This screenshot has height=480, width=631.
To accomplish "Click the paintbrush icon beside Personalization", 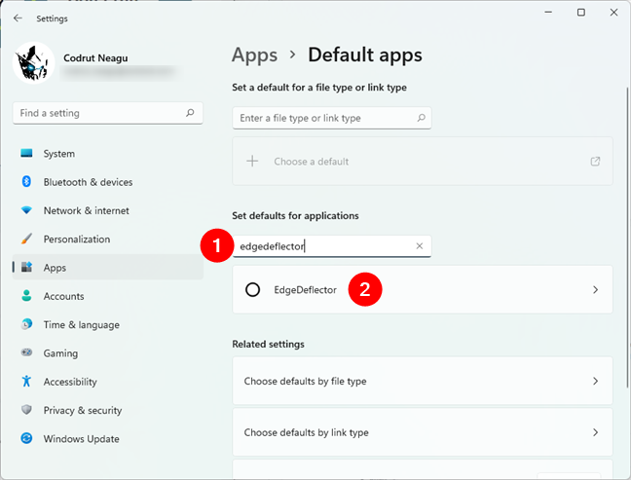I will coord(26,239).
